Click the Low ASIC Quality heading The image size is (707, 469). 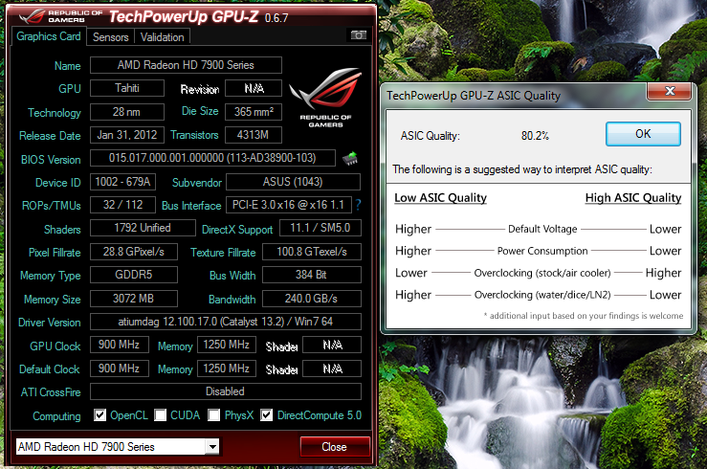click(x=440, y=198)
